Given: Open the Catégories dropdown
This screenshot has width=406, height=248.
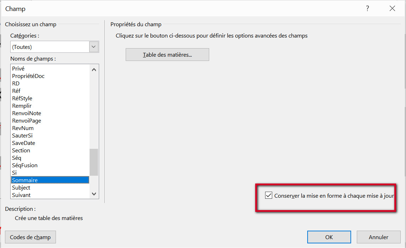Looking at the screenshot, I should coord(94,47).
